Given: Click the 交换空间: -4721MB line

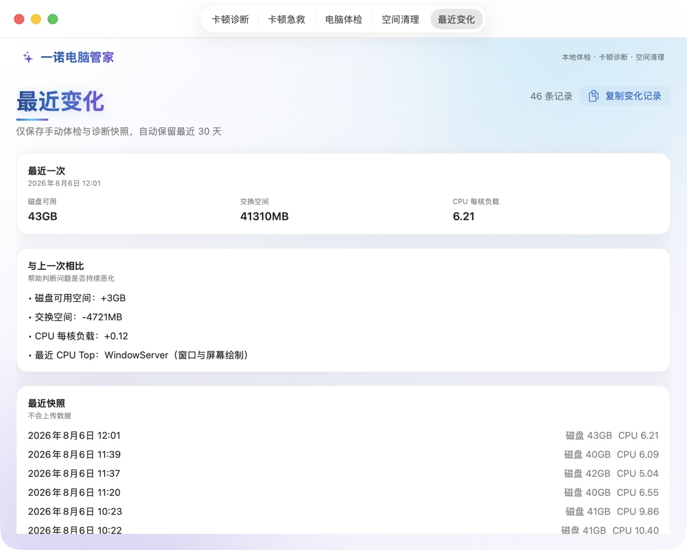Looking at the screenshot, I should coord(75,317).
